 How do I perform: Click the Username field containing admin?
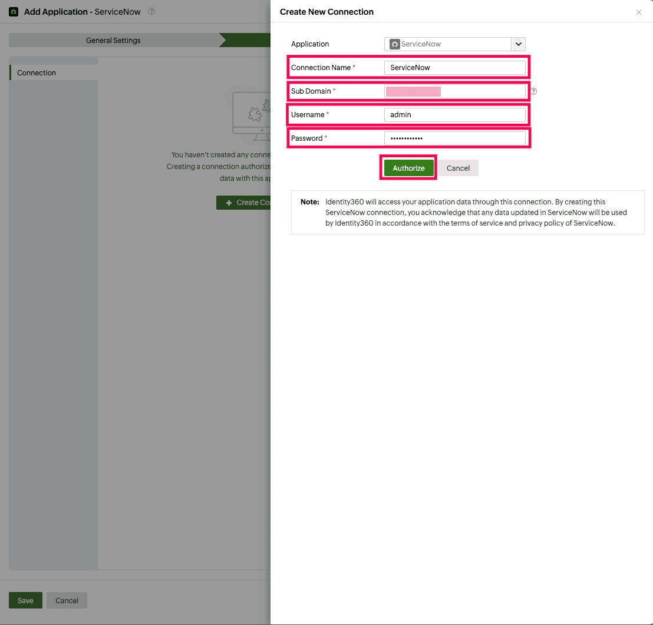[x=455, y=114]
